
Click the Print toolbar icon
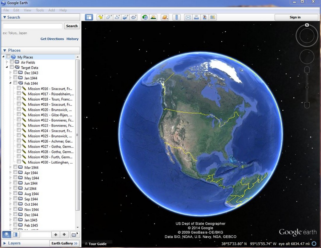196,17
